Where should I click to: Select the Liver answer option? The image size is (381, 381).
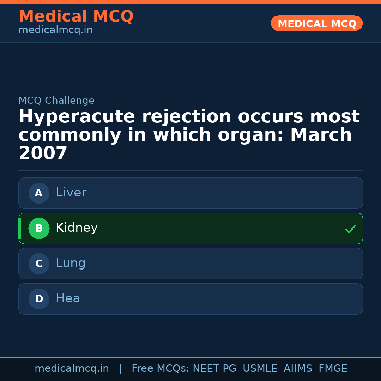pyautogui.click(x=190, y=193)
